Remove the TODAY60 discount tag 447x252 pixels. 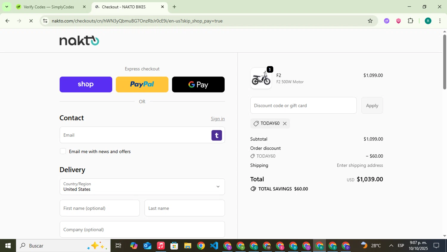tap(285, 123)
